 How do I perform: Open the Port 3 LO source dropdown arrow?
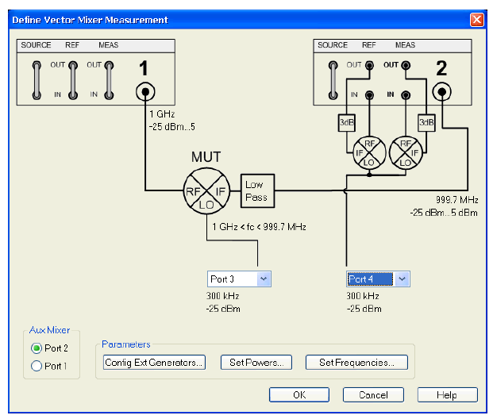tap(264, 279)
